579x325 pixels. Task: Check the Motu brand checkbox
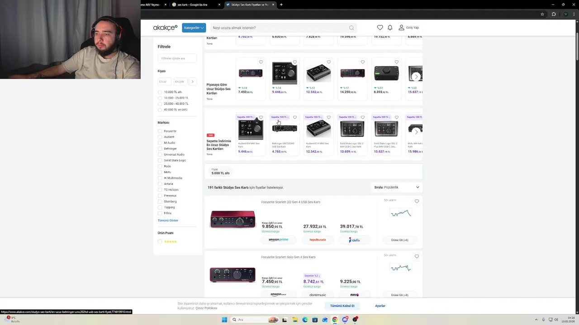point(160,172)
